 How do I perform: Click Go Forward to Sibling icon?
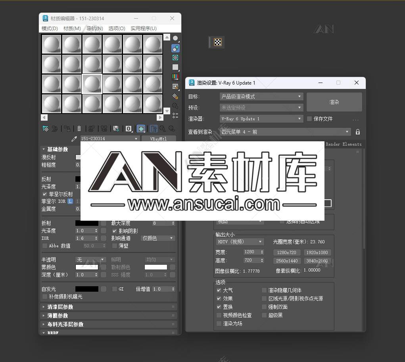coord(171,129)
